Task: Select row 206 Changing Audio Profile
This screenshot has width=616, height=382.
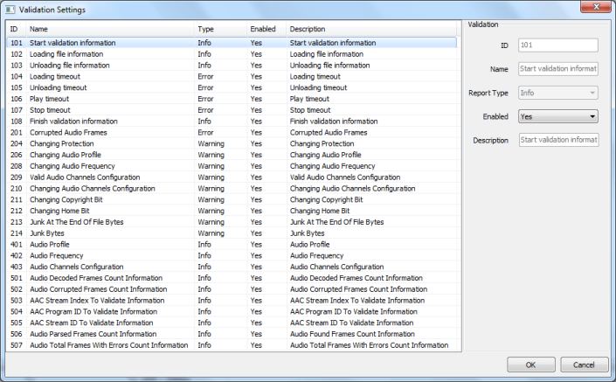Action: point(232,155)
